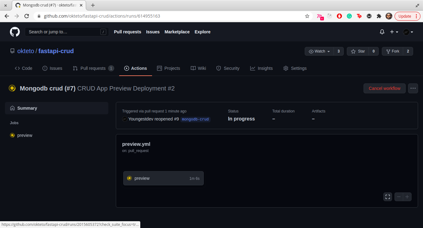Open the GitHub homepage via Octocat logo
The image size is (423, 228).
pos(15,32)
